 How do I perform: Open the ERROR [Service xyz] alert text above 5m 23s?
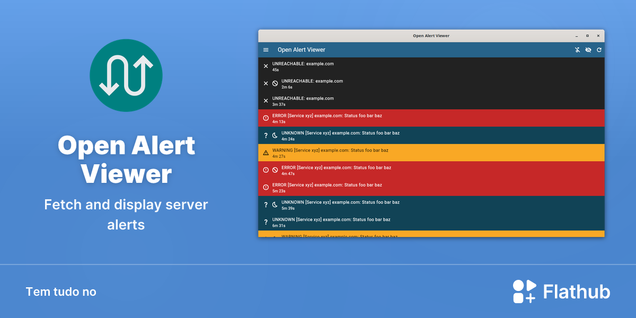pos(327,185)
